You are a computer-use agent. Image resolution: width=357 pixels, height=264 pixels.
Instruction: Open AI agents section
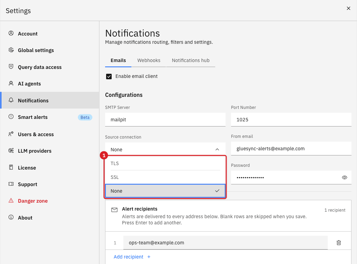coord(50,84)
